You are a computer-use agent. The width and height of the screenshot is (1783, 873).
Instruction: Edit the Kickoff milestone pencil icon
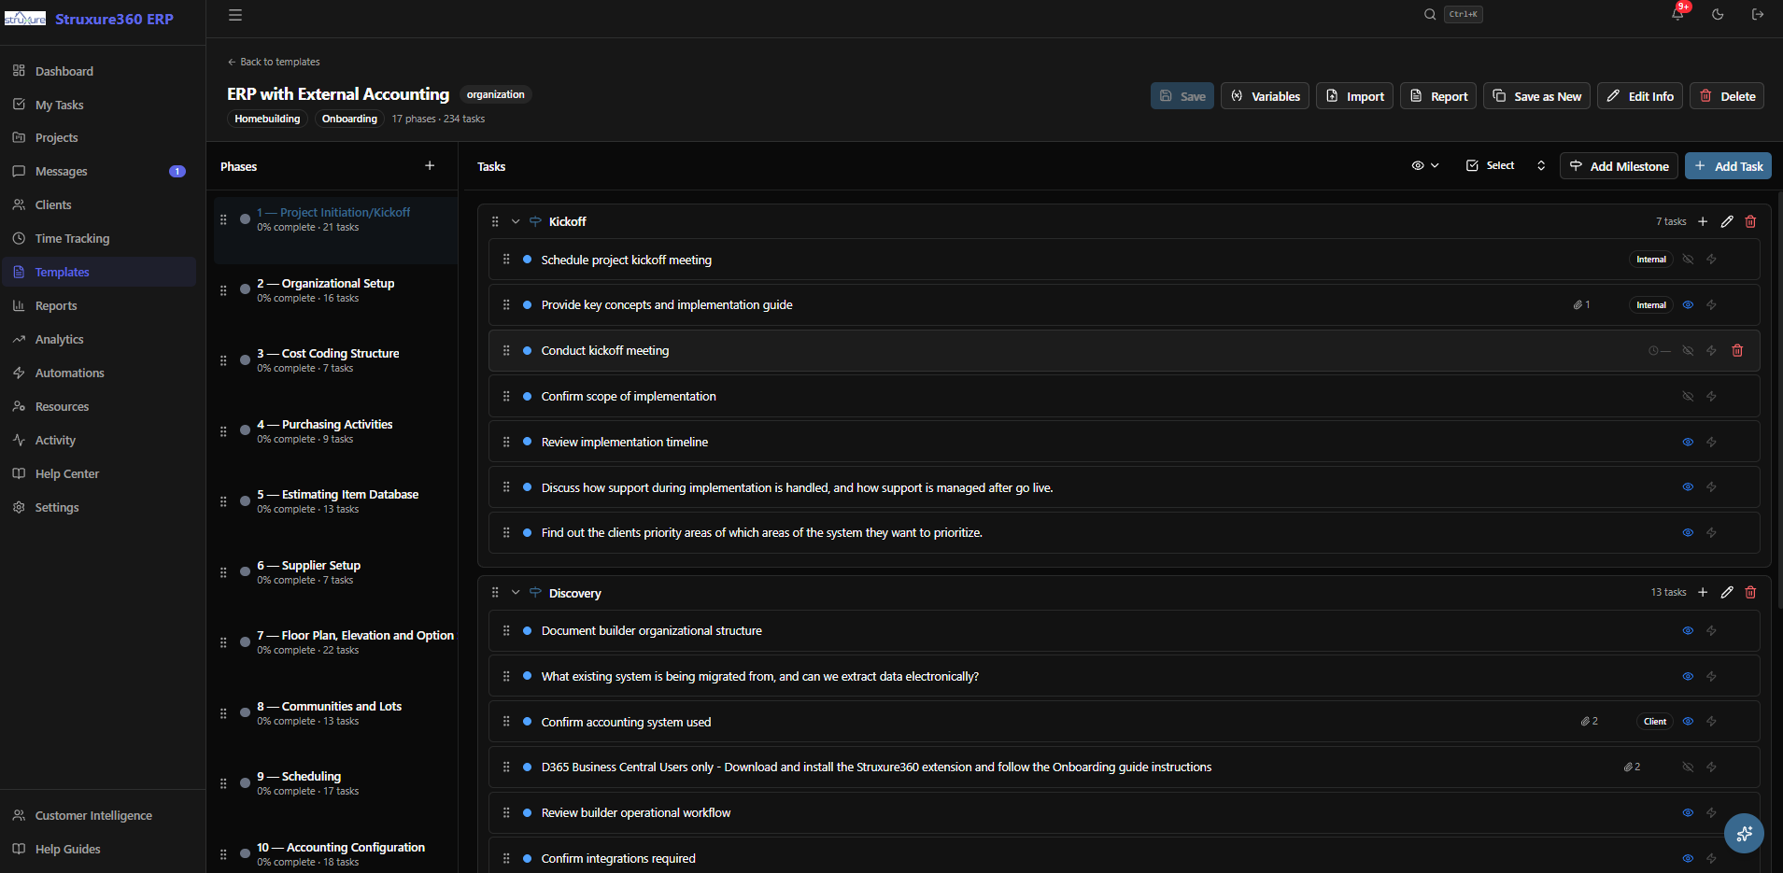point(1727,221)
